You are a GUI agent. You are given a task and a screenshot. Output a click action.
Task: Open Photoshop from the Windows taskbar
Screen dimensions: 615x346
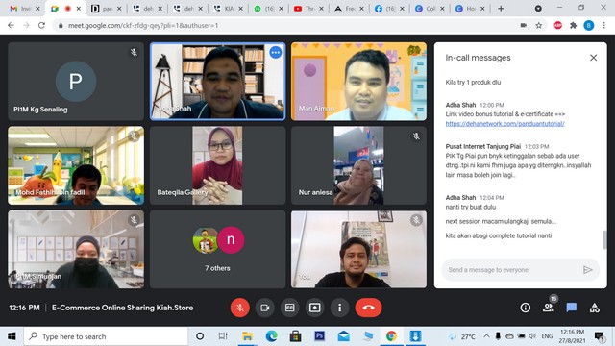(x=320, y=336)
